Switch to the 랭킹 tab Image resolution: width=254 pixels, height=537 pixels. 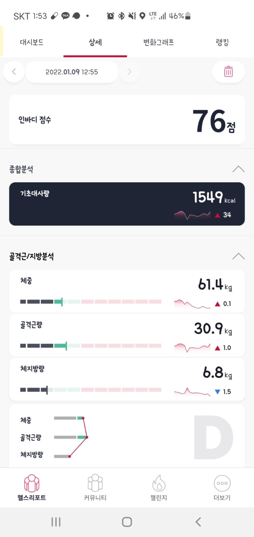click(222, 43)
